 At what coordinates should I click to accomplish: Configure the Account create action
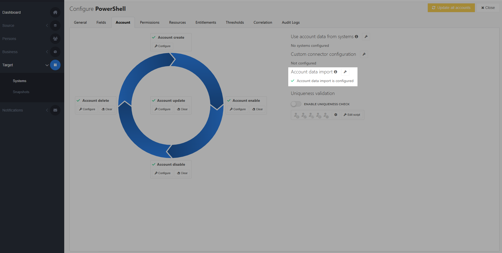(x=162, y=46)
